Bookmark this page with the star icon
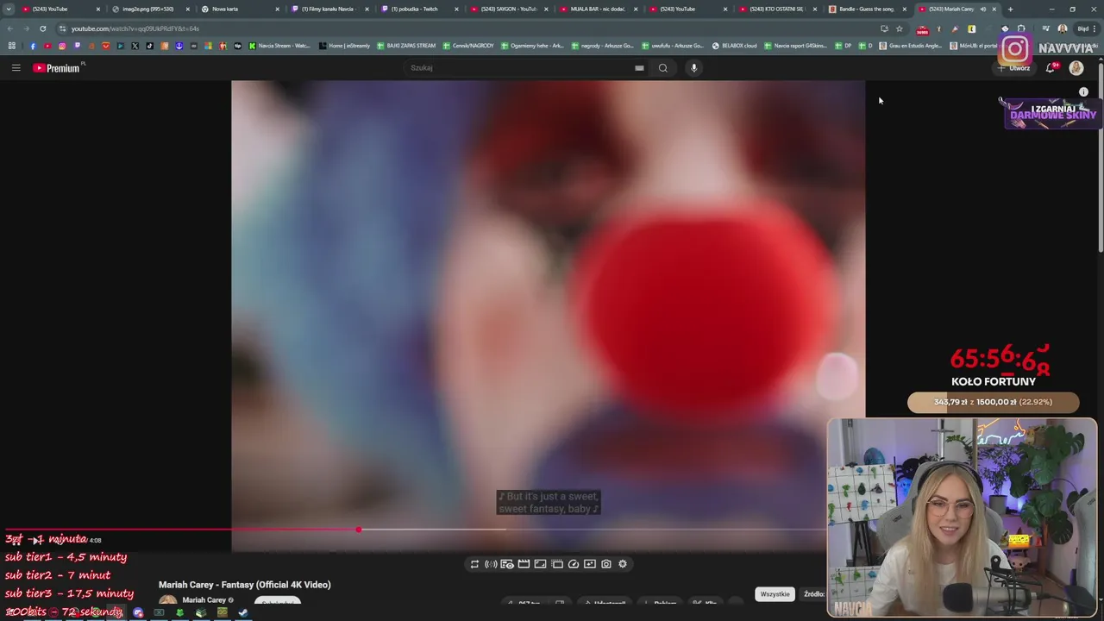Viewport: 1104px width, 621px height. point(900,28)
